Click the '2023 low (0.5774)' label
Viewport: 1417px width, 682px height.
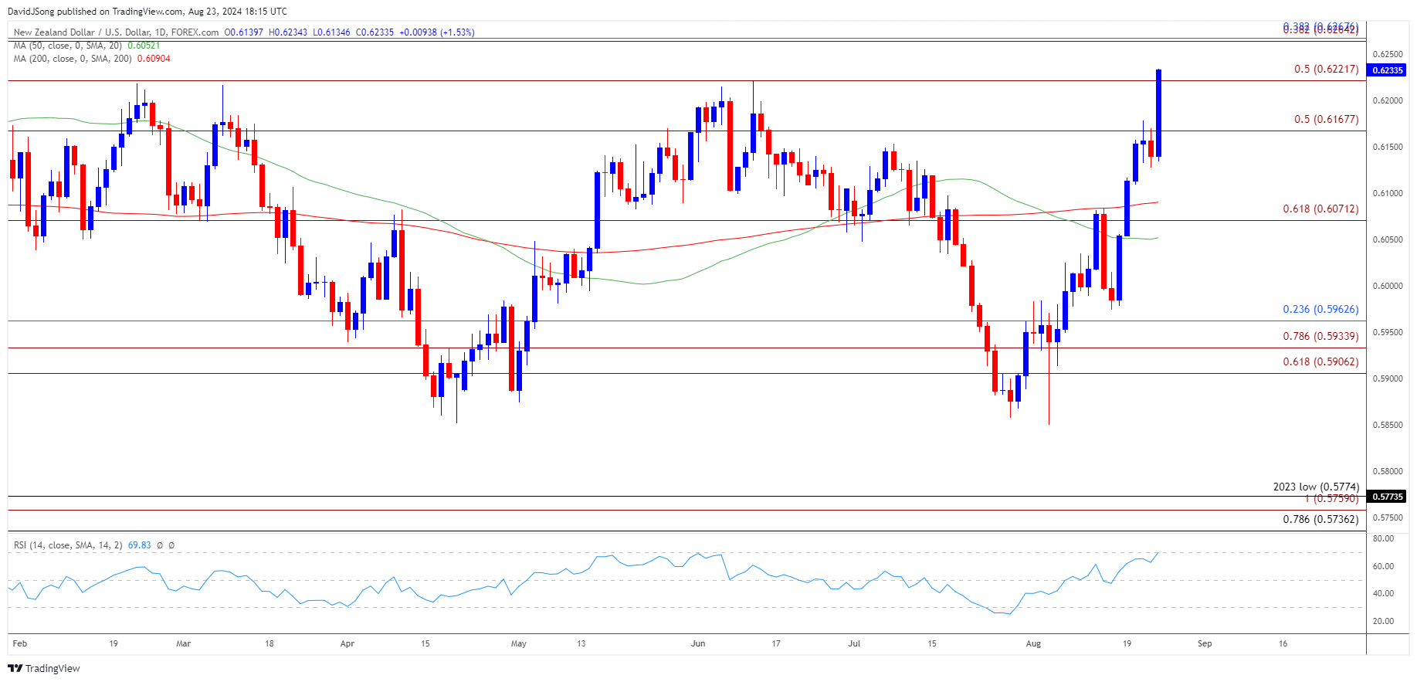click(1316, 487)
